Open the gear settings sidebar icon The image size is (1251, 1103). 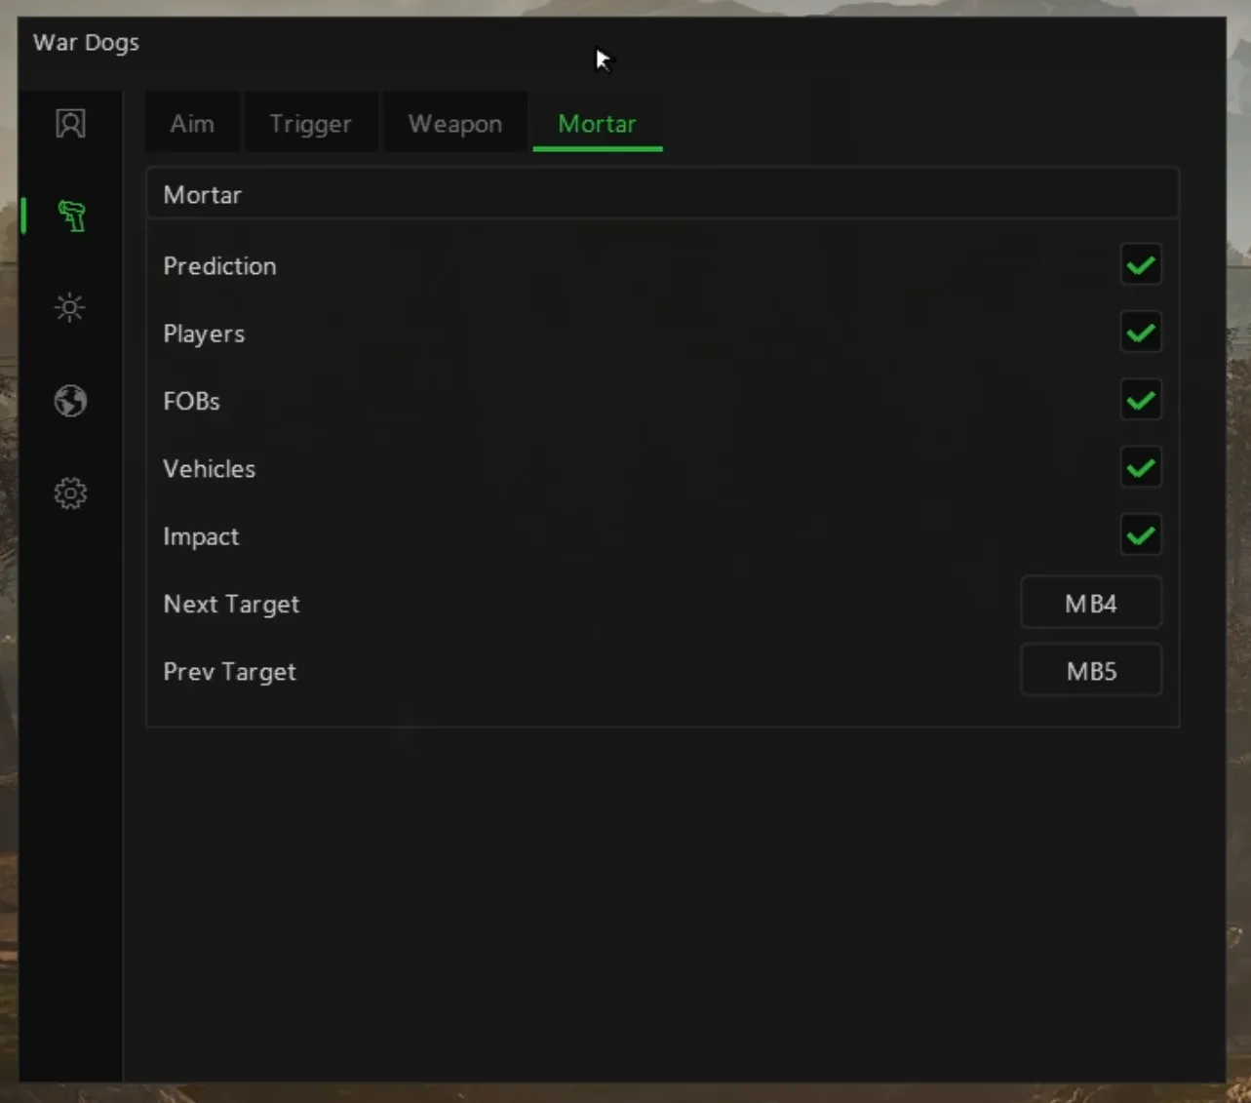(x=70, y=493)
